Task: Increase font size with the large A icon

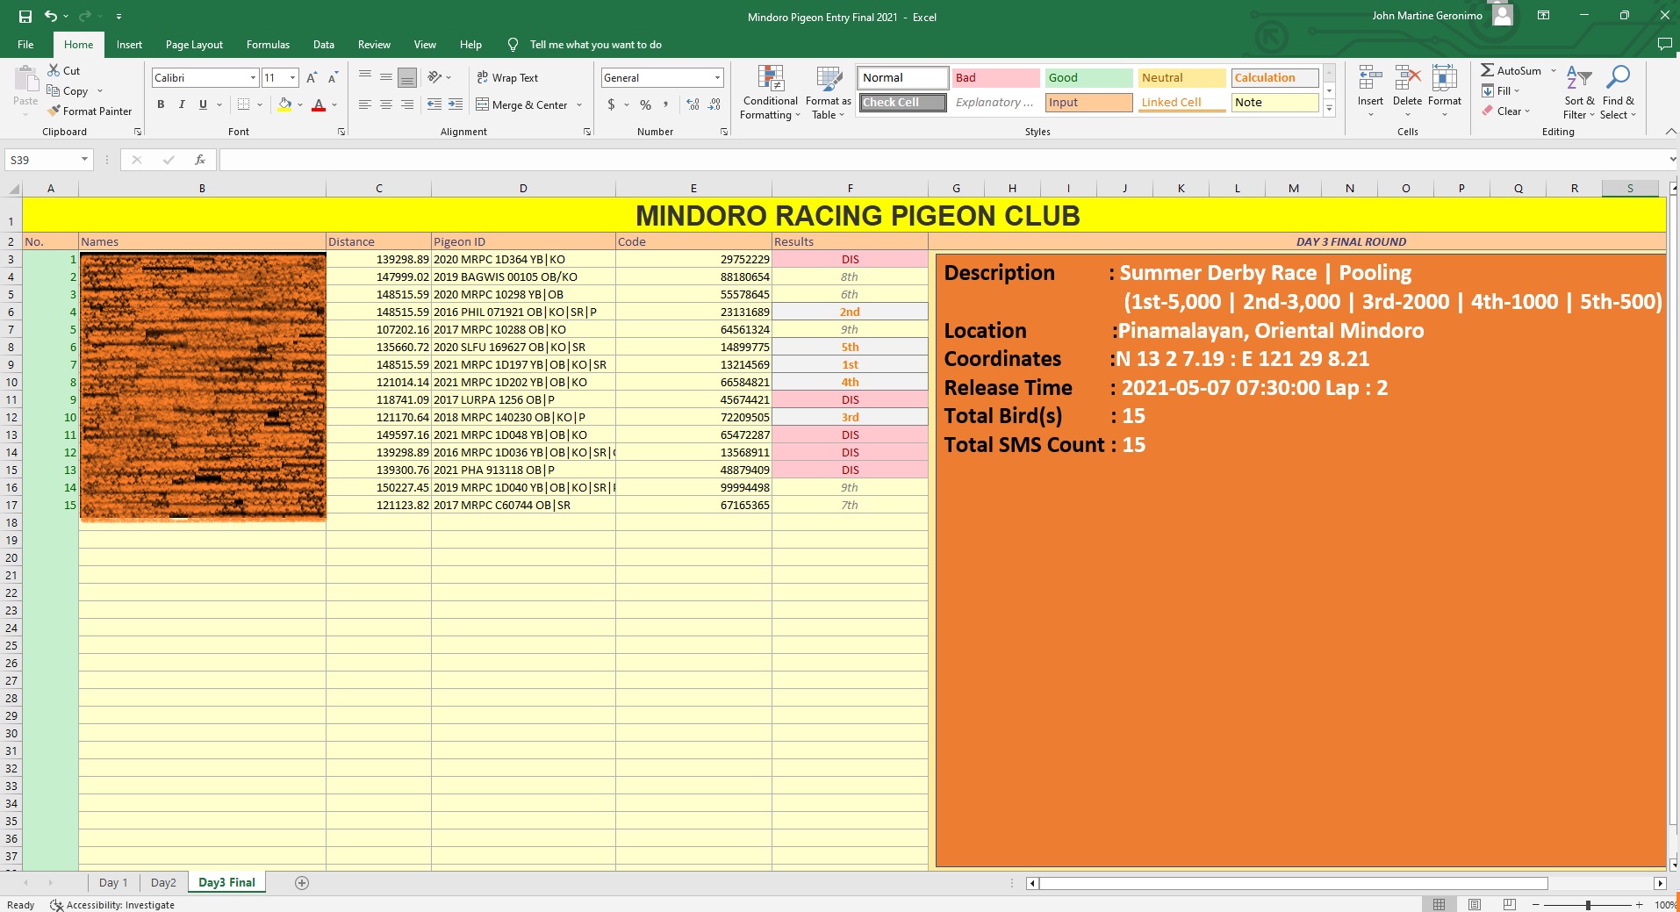Action: coord(312,78)
